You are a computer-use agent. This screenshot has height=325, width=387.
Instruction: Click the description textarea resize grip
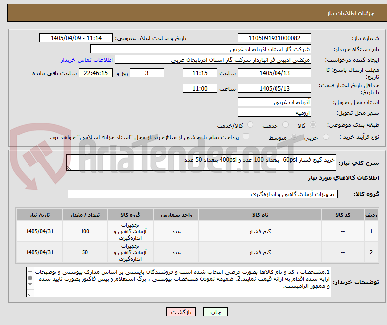coord(69,168)
